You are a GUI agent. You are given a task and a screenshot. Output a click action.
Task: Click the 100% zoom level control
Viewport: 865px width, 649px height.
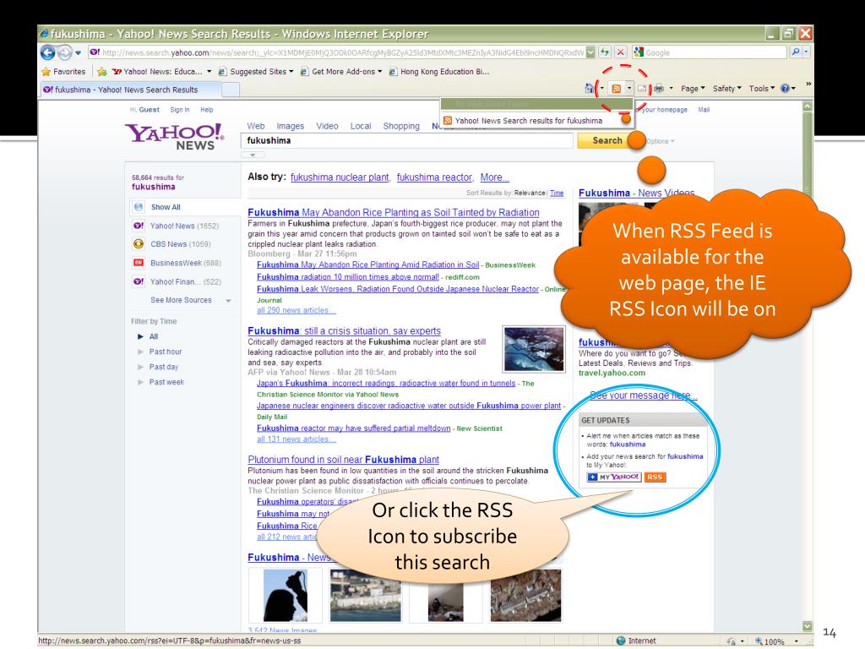click(x=775, y=641)
